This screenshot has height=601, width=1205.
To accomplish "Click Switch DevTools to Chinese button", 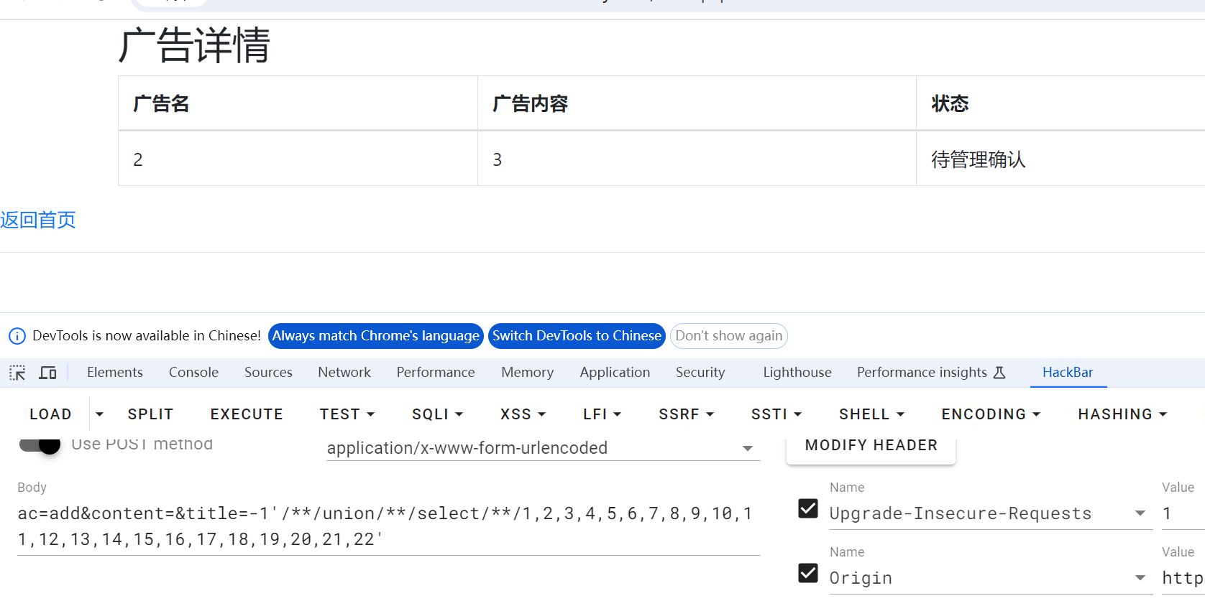I will tap(577, 336).
